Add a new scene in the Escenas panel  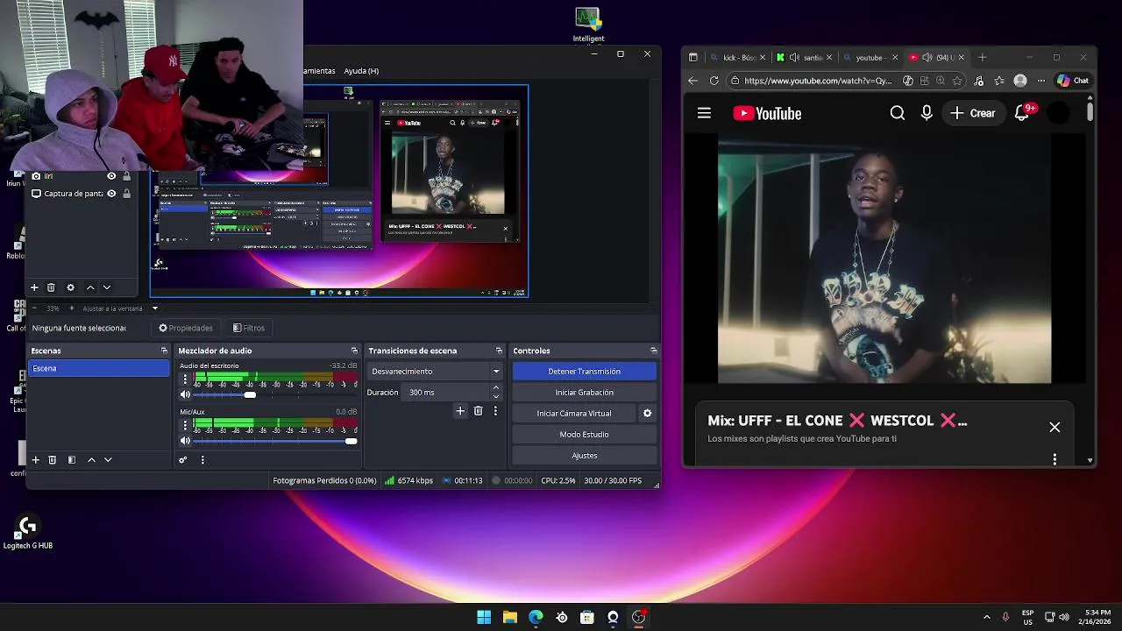pyautogui.click(x=36, y=459)
